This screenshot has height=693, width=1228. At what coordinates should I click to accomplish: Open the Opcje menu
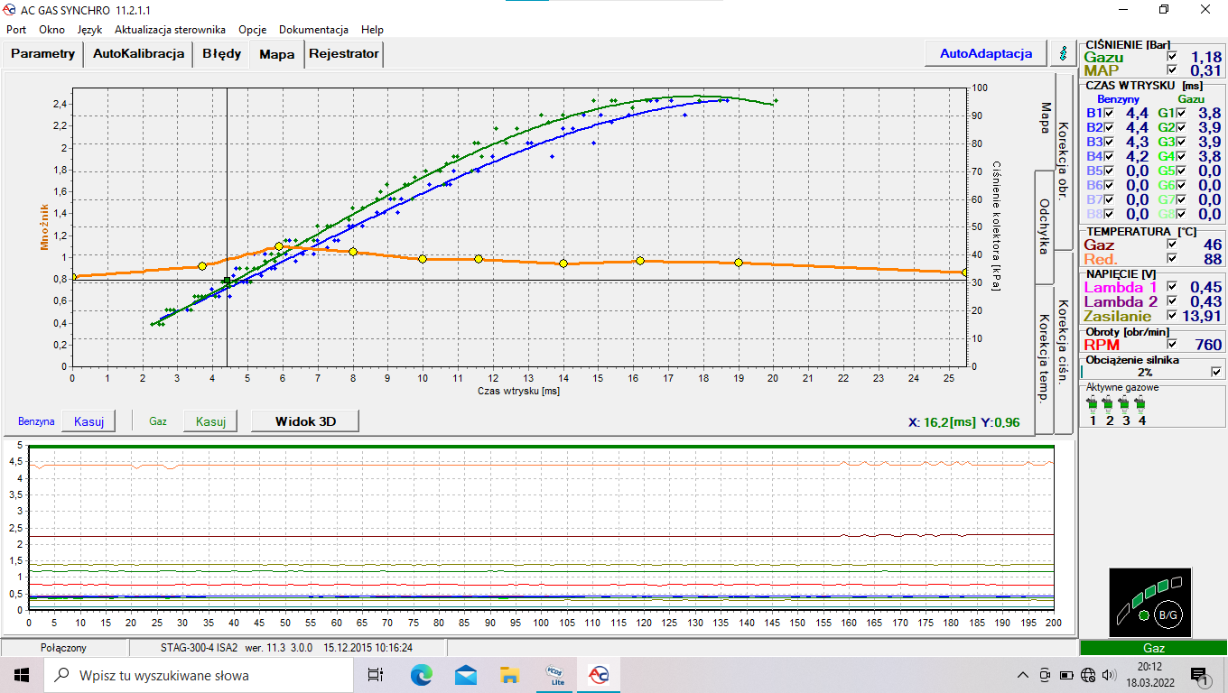[x=252, y=30]
